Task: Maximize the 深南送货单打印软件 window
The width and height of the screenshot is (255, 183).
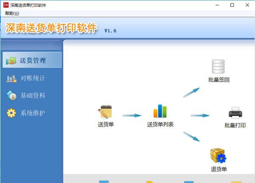Action: click(x=232, y=5)
